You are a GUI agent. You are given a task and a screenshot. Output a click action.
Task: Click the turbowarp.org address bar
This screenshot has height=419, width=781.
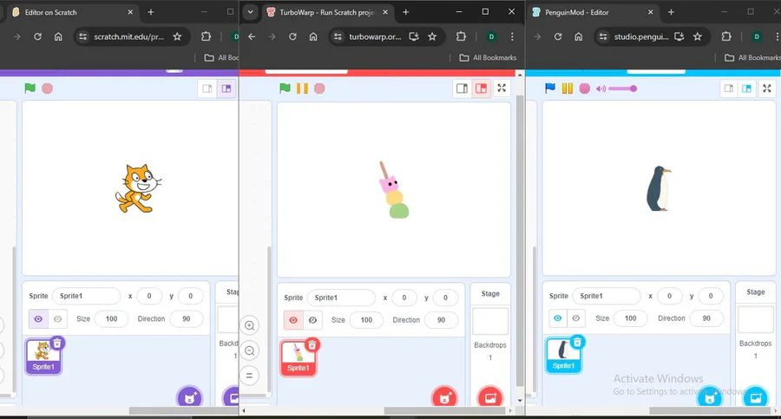point(373,36)
